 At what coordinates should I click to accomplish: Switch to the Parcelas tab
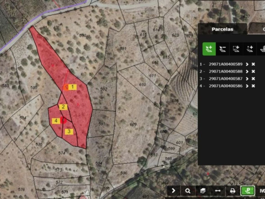[222, 29]
